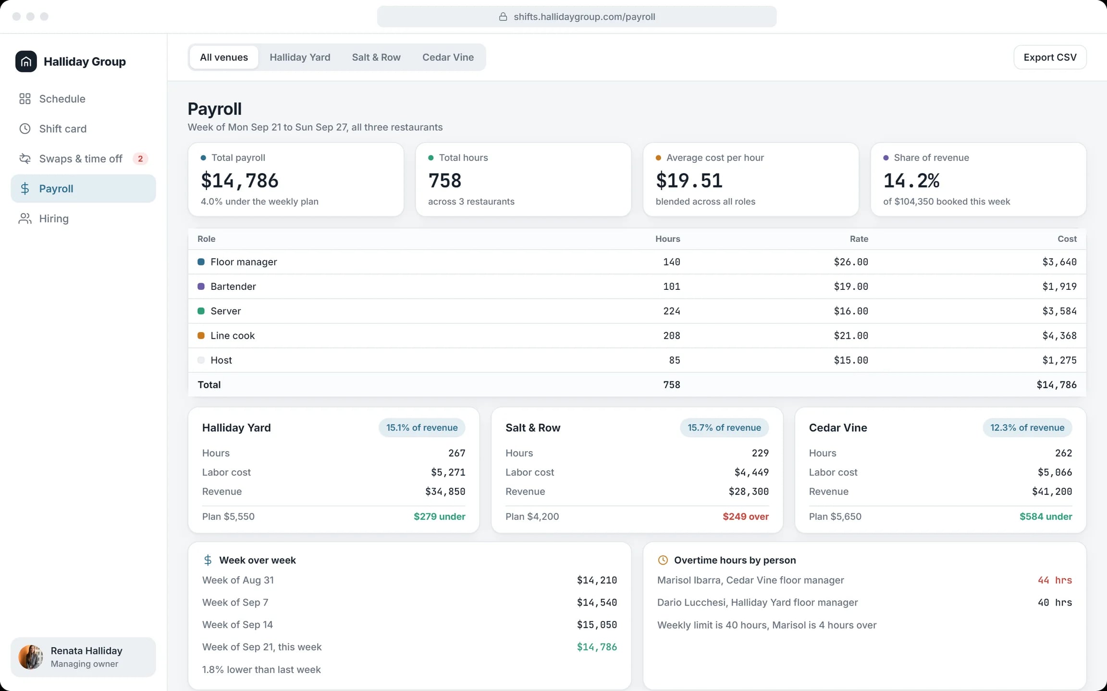Click the Floor manager blue color dot
The image size is (1107, 691).
(201, 262)
